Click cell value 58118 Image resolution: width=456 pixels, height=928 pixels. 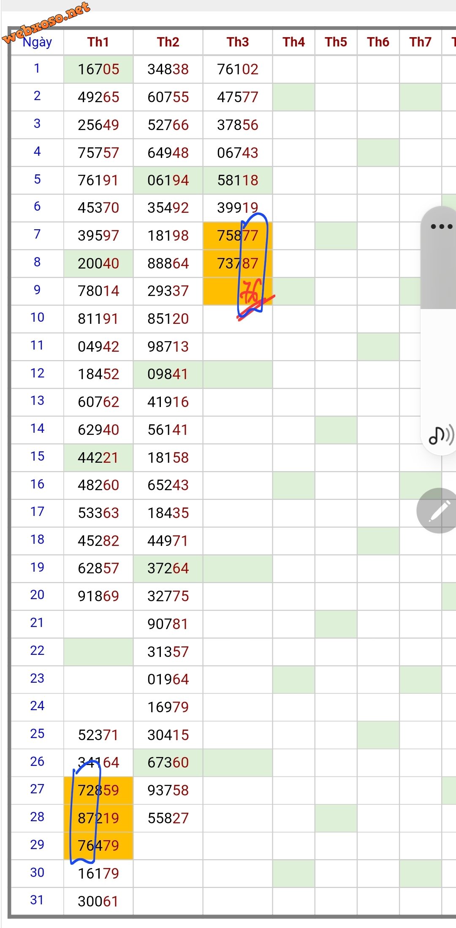(x=238, y=180)
